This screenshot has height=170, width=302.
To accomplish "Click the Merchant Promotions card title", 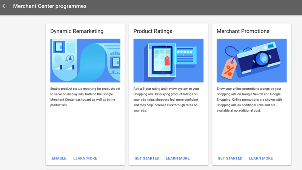I will click(x=243, y=31).
